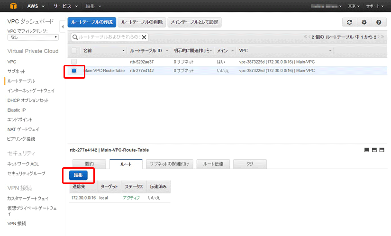Check the box for route table rtb-5292ae37
391x236 pixels.
(74, 62)
